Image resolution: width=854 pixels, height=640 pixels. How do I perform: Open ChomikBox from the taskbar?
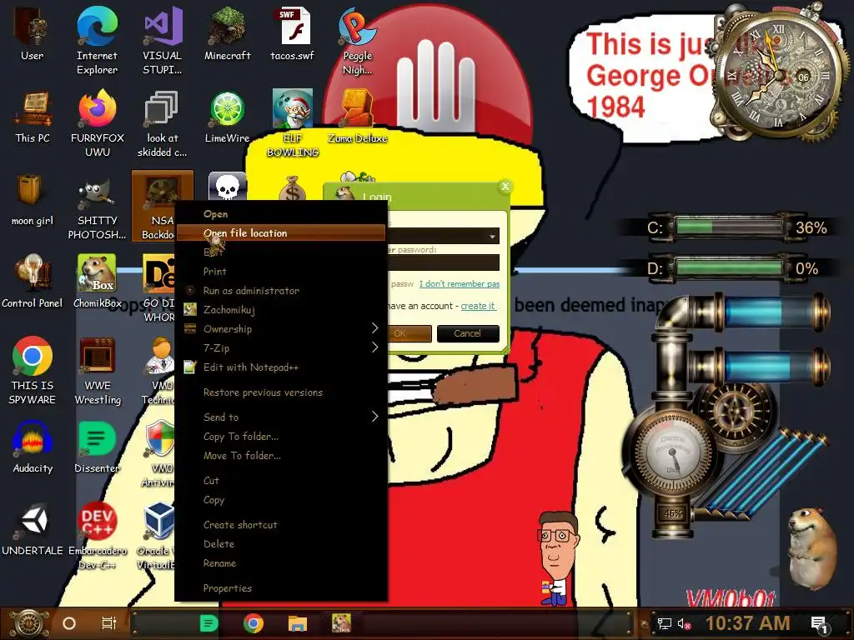point(341,623)
